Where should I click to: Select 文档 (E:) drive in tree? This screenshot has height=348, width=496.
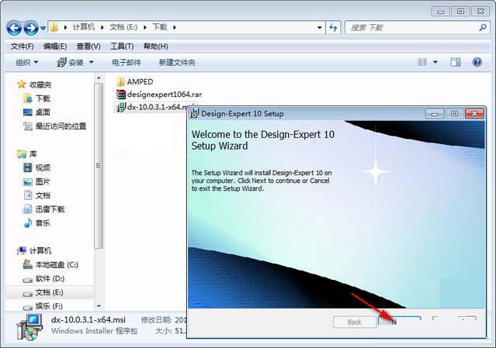point(50,292)
